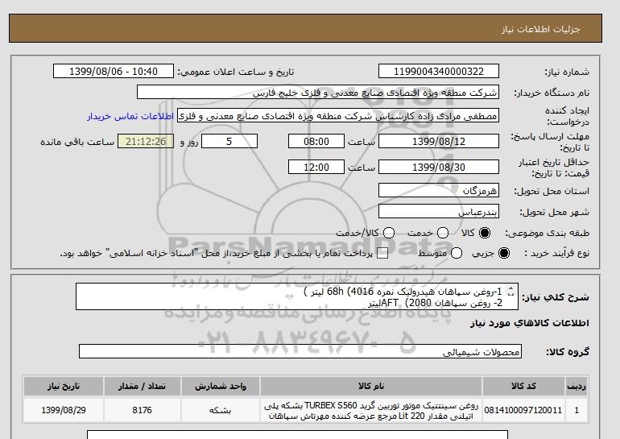Image resolution: width=620 pixels, height=439 pixels.
Task: Click the request creator field مصطفی مرادی زاده
Action: 337,116
